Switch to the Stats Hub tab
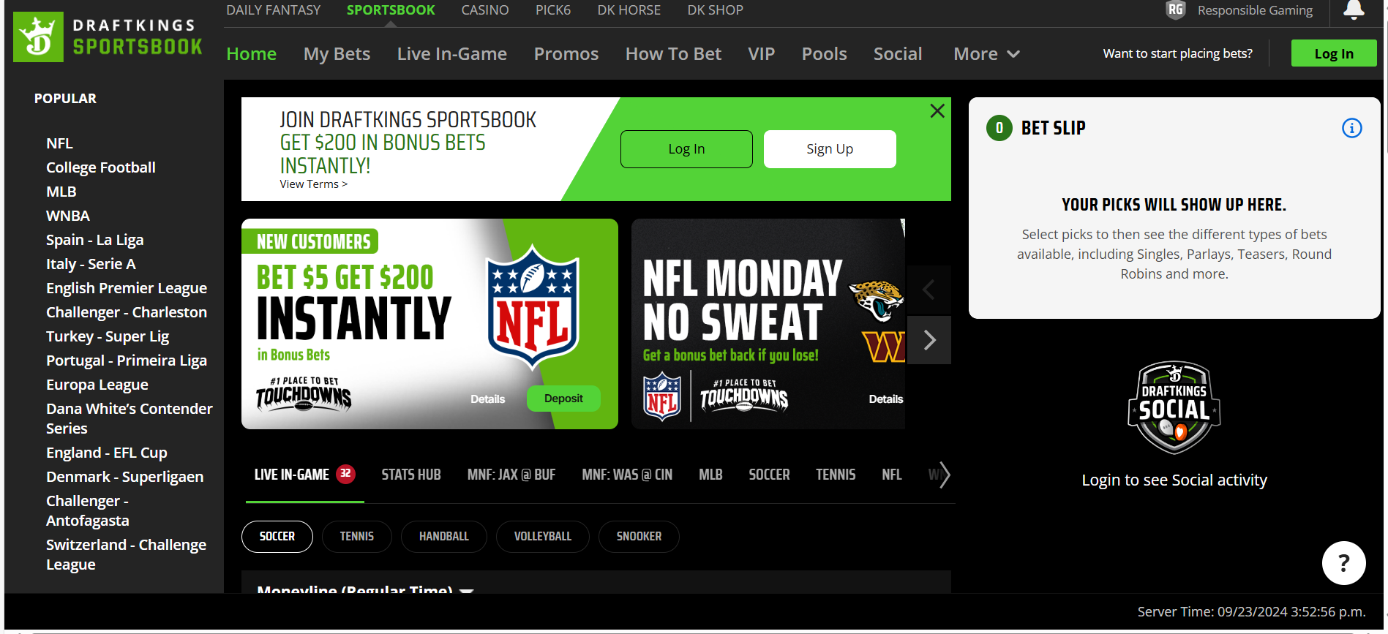 [410, 475]
